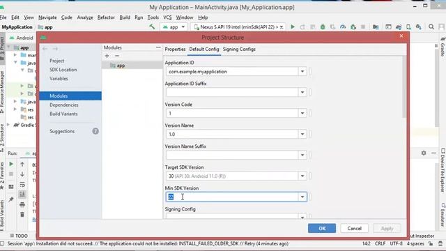The image size is (446, 251).
Task: Open Target SDK Version dropdown arrow
Action: coord(302,176)
